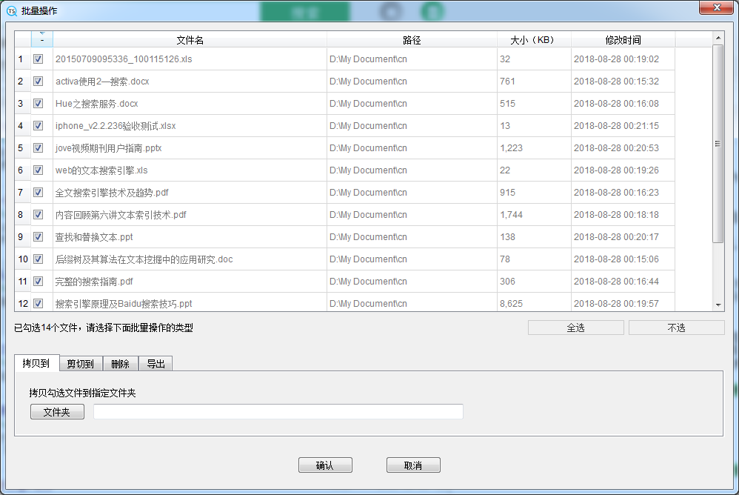Open the 删除 tab
This screenshot has width=739, height=495.
coord(120,364)
